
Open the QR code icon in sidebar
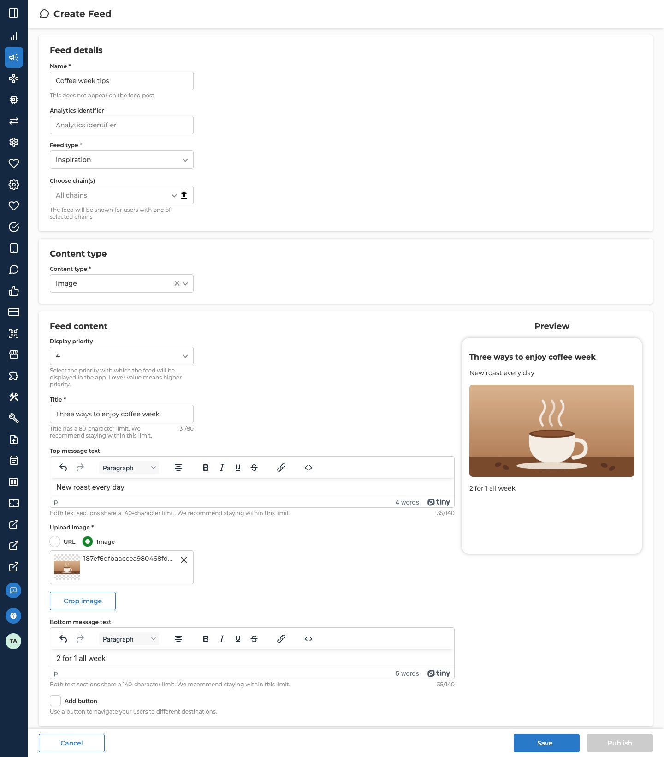click(14, 333)
